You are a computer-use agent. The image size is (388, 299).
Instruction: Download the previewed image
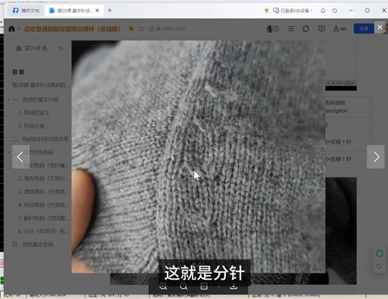(x=234, y=287)
